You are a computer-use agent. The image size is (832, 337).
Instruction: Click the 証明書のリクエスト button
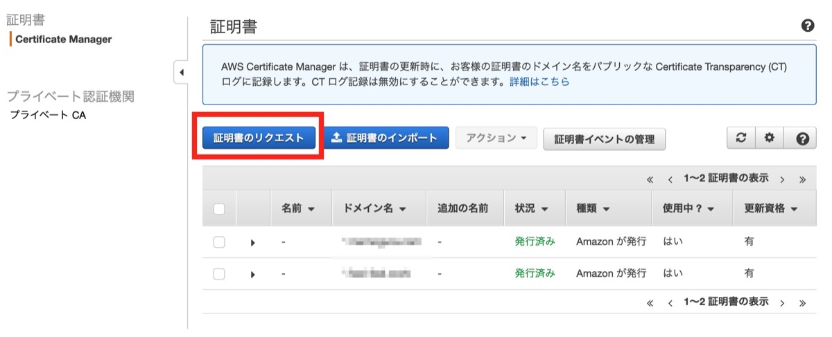(259, 138)
